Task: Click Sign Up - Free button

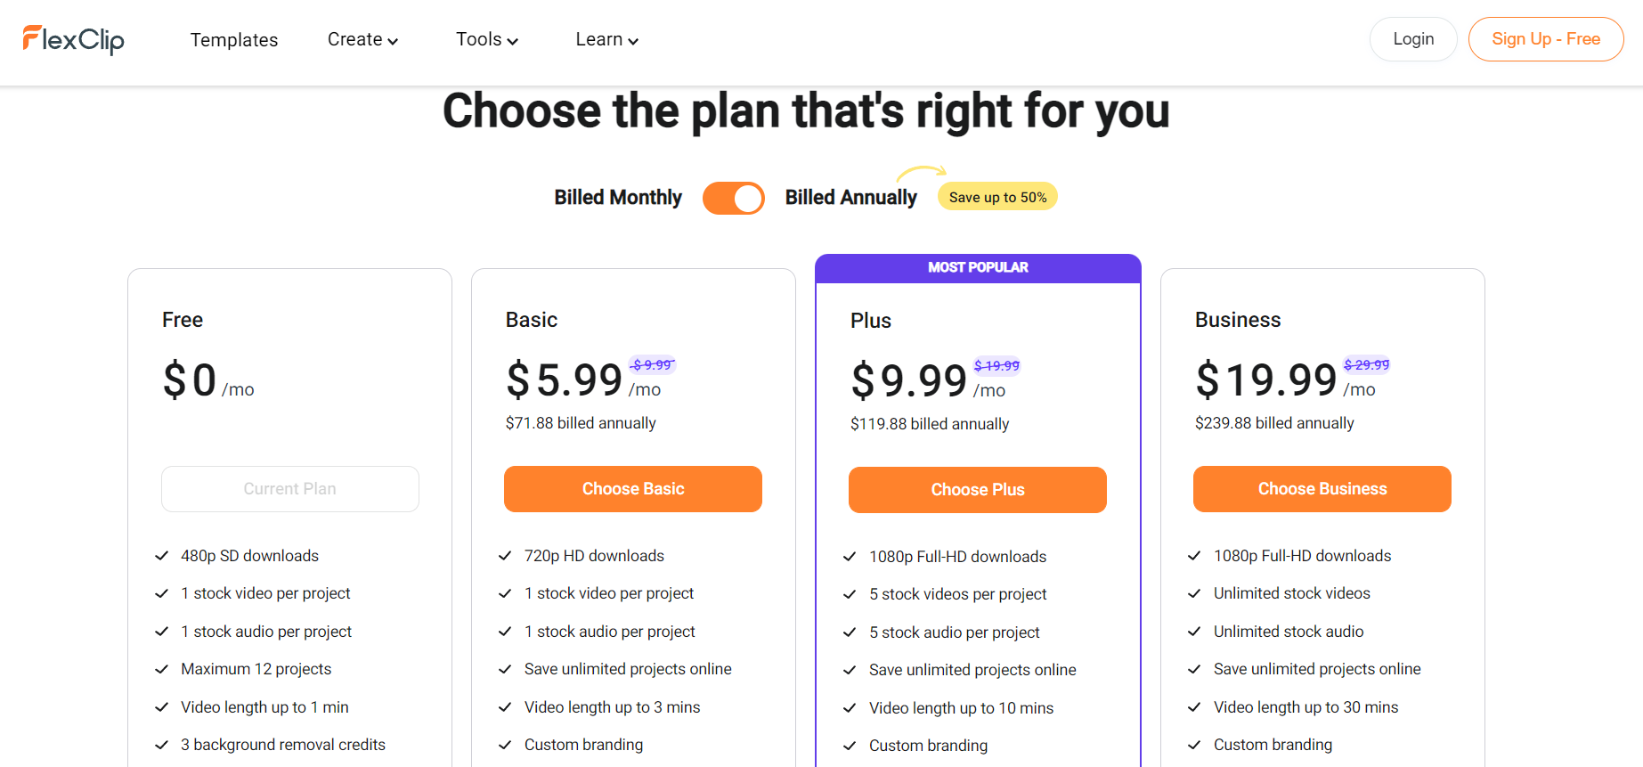Action: [x=1546, y=39]
